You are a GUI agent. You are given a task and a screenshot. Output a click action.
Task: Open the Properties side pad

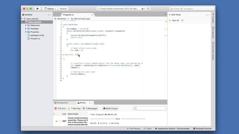213,32
